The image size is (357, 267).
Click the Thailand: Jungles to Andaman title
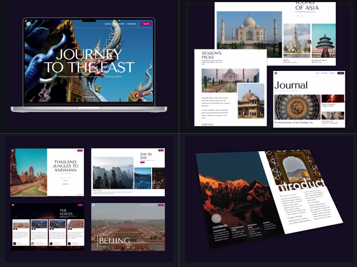point(65,166)
